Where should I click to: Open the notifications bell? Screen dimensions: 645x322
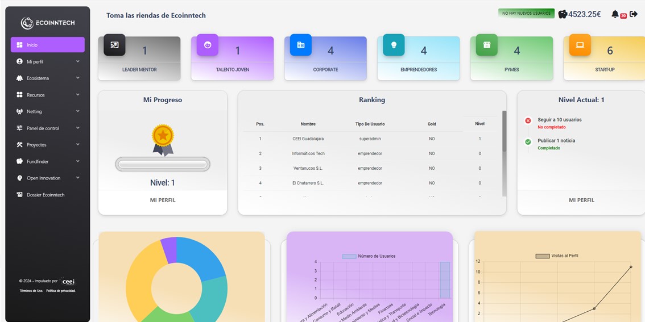[615, 14]
